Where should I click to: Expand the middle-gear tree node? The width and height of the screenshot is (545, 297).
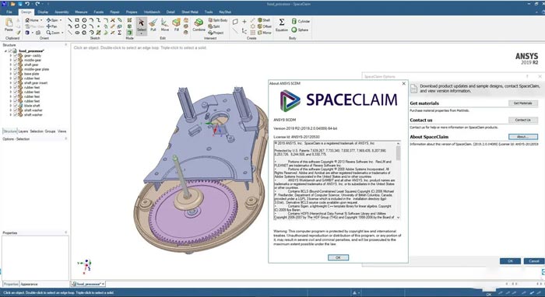click(10, 60)
